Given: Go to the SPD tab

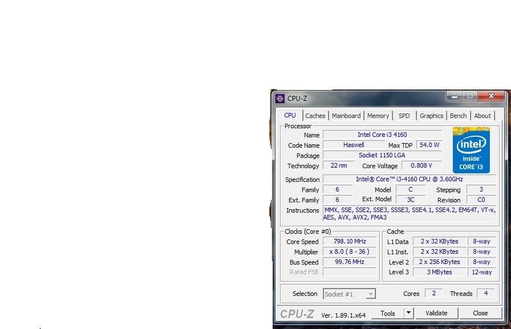Looking at the screenshot, I should (404, 116).
